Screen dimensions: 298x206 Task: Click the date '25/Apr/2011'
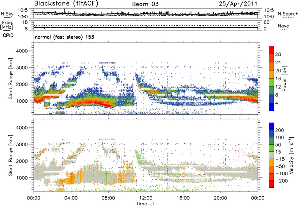click(238, 4)
